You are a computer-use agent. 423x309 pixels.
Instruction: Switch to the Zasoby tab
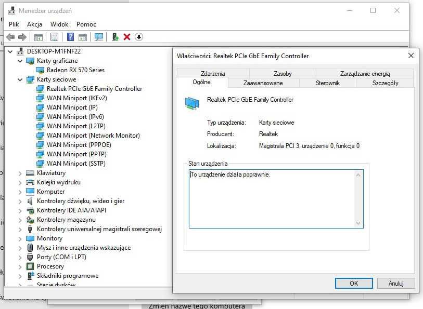click(283, 73)
